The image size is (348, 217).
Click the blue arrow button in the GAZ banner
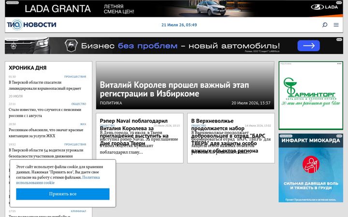tap(308, 46)
